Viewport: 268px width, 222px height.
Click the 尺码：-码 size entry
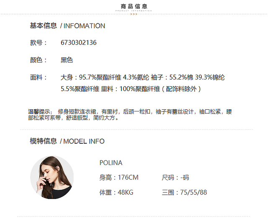[175, 178]
